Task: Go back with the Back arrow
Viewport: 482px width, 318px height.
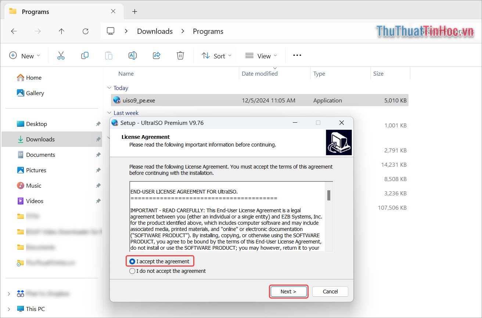Action: [14, 31]
